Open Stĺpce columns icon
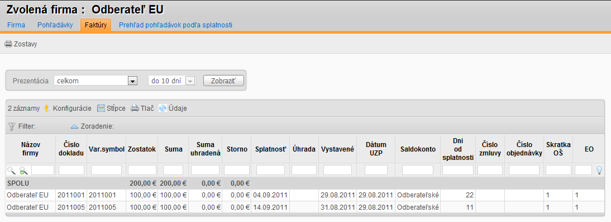Screen dimensions: 611x222 tap(101, 108)
